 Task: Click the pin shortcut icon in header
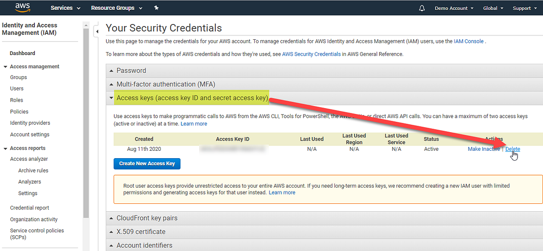[x=156, y=8]
